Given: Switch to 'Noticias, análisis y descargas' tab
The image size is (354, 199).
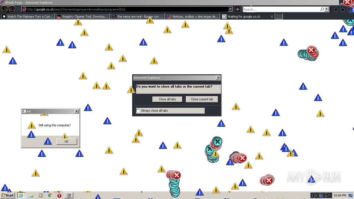Looking at the screenshot, I should 193,17.
